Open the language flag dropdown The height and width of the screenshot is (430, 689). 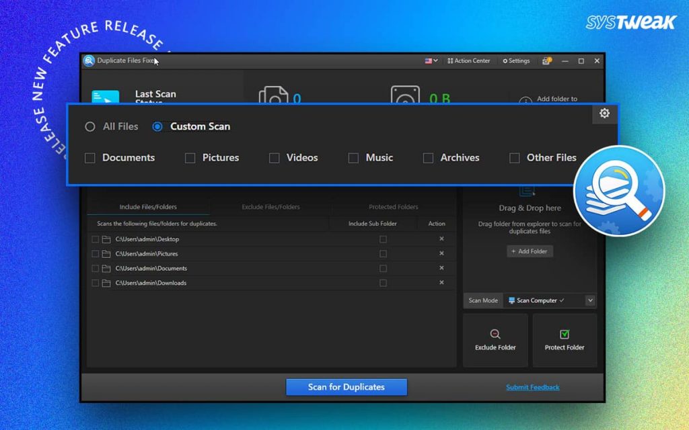tap(431, 61)
